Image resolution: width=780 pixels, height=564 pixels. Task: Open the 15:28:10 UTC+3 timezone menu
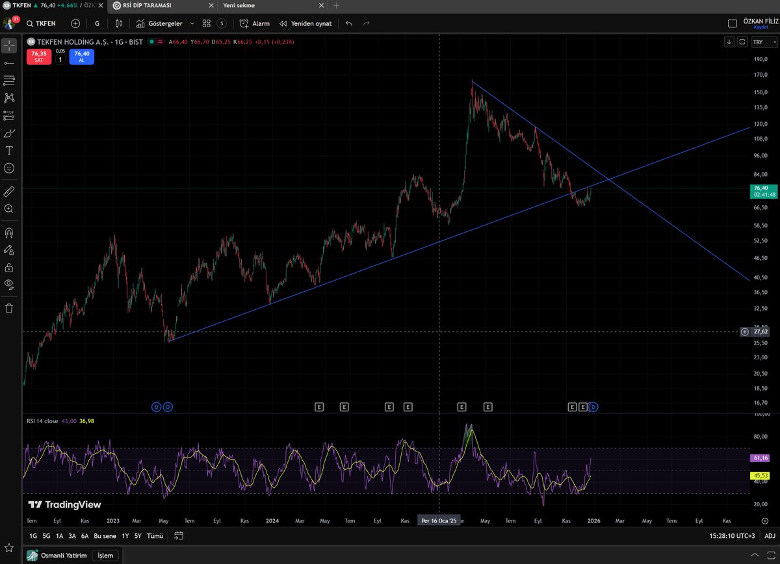click(x=731, y=536)
